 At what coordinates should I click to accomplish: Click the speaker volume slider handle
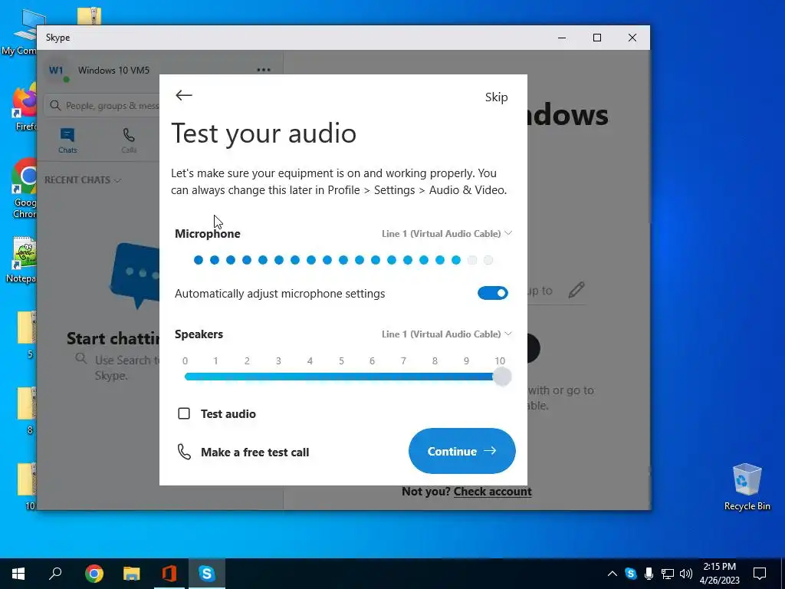[501, 377]
